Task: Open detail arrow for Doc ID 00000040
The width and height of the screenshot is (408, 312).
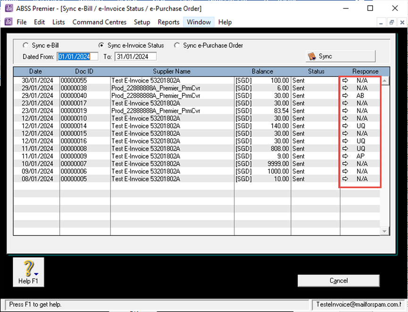Action: click(345, 96)
